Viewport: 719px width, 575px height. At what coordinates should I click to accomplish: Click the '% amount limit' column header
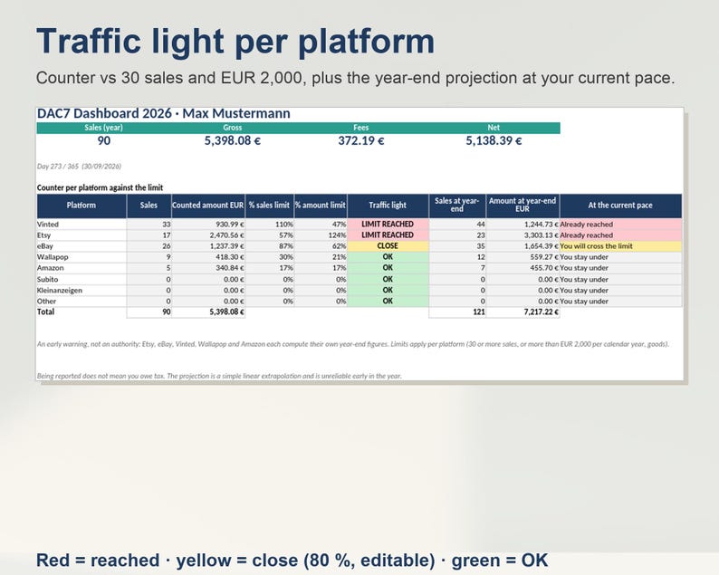point(320,206)
